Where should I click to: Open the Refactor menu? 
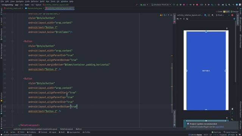click(x=35, y=2)
